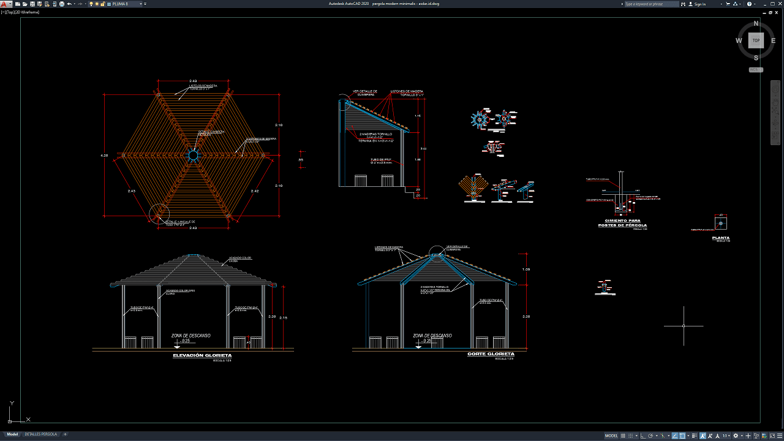Click the Plot (printer) icon
Viewport: 784px width, 441px height.
(61, 4)
